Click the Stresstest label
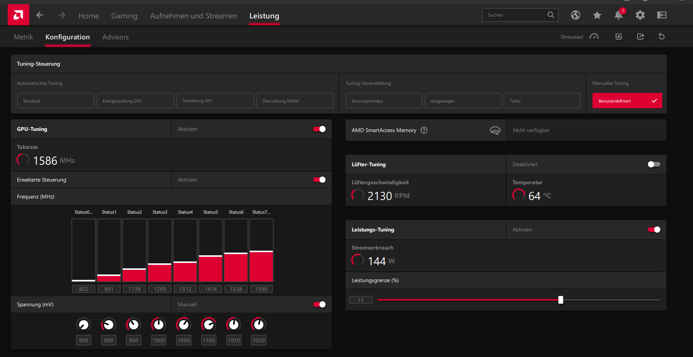 click(572, 37)
